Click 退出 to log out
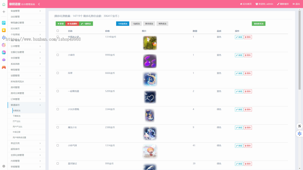 (x=296, y=4)
